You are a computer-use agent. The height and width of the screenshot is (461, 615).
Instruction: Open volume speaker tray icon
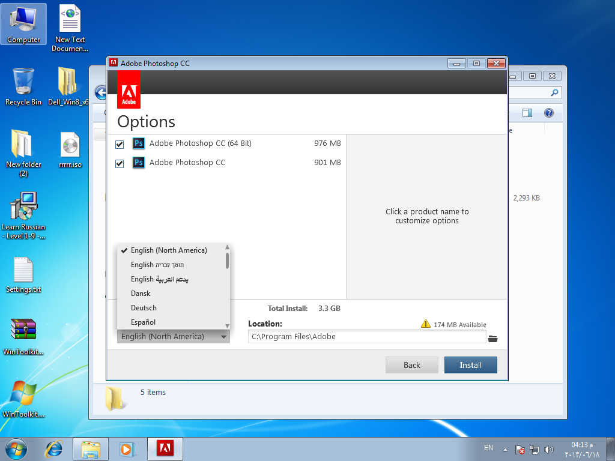pyautogui.click(x=549, y=449)
